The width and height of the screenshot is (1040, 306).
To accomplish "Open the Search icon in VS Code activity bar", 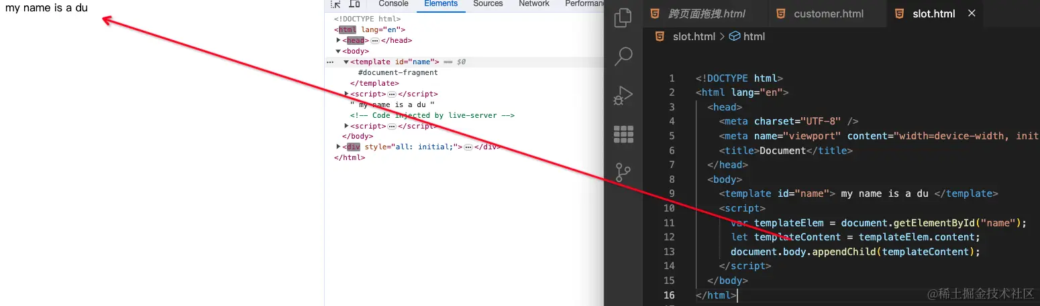I will pyautogui.click(x=623, y=56).
